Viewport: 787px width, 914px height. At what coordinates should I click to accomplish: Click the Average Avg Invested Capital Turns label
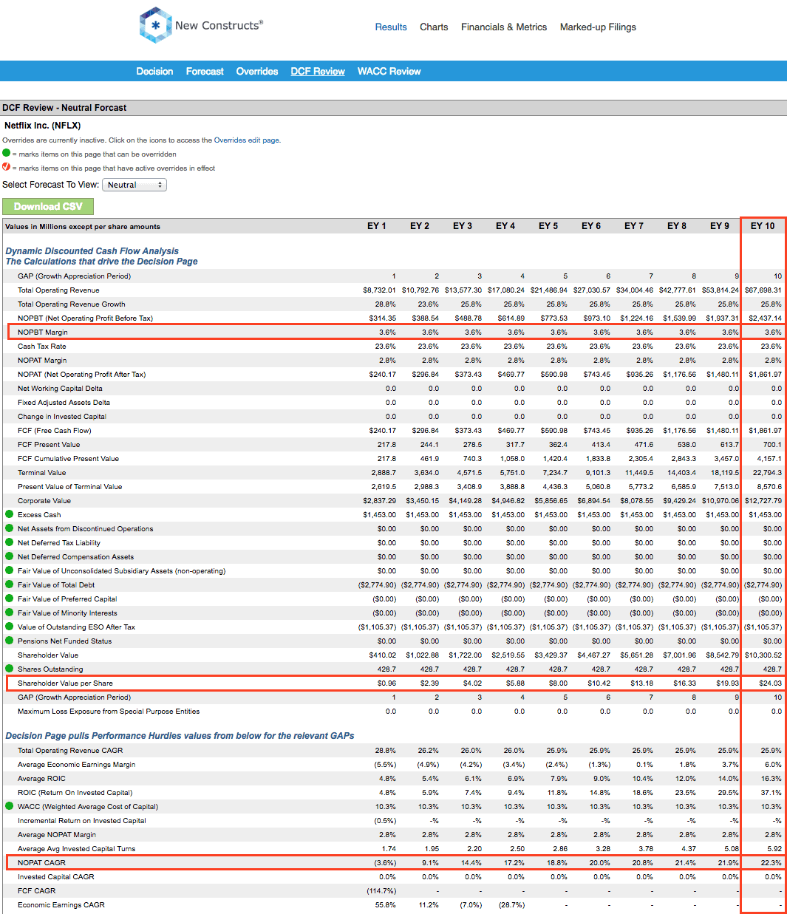click(x=77, y=849)
